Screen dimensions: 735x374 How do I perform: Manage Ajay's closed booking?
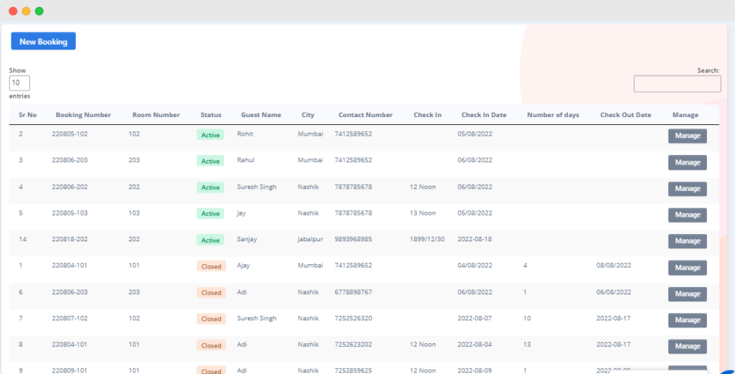tap(688, 268)
